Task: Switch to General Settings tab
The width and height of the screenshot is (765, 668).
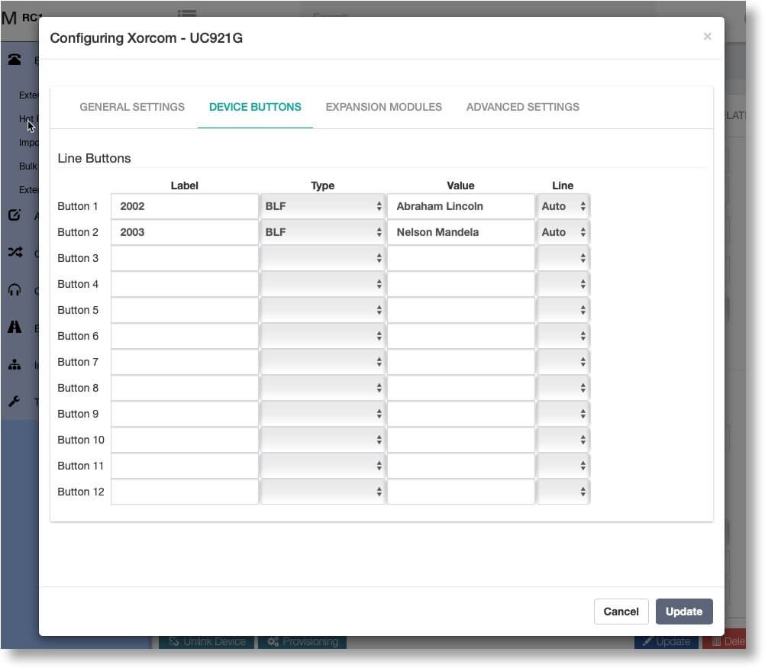Action: point(132,107)
